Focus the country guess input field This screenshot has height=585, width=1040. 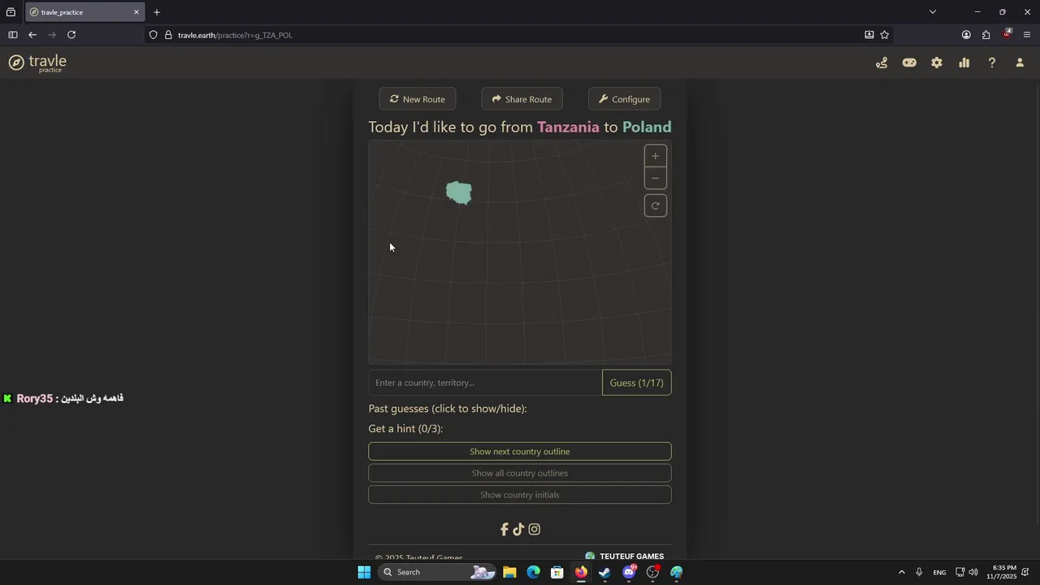click(x=485, y=383)
